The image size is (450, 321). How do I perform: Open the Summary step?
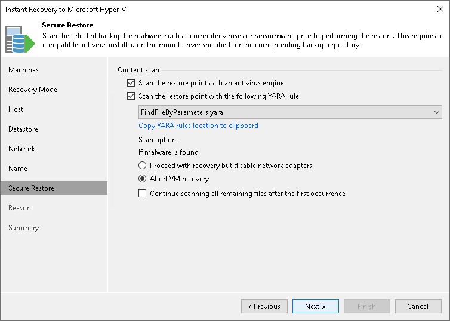23,228
